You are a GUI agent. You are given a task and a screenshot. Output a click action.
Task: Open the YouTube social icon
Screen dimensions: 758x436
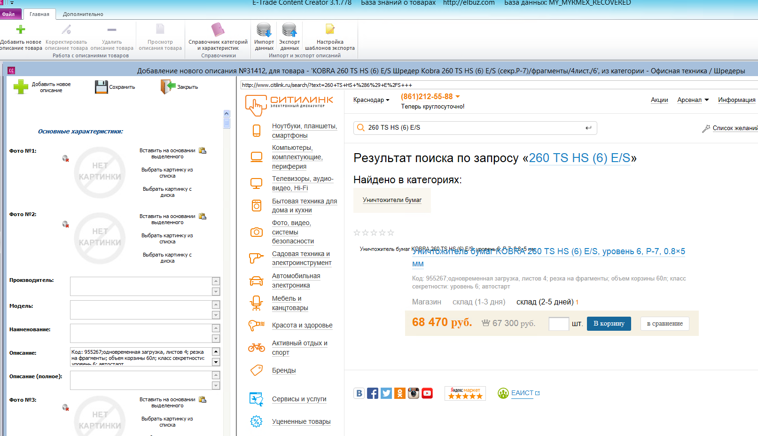[x=427, y=393]
